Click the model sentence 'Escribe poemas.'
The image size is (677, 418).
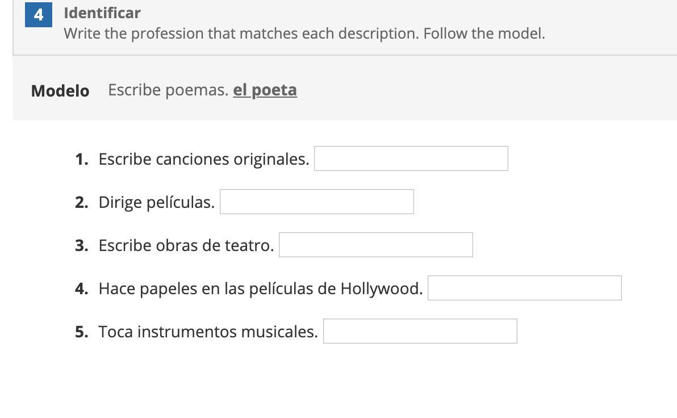coord(168,90)
